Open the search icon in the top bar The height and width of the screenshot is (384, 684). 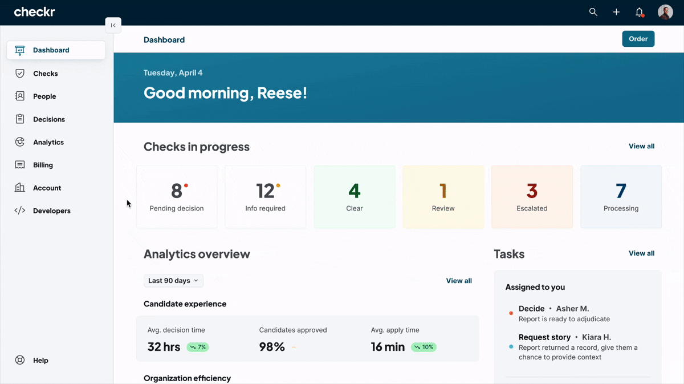click(593, 11)
